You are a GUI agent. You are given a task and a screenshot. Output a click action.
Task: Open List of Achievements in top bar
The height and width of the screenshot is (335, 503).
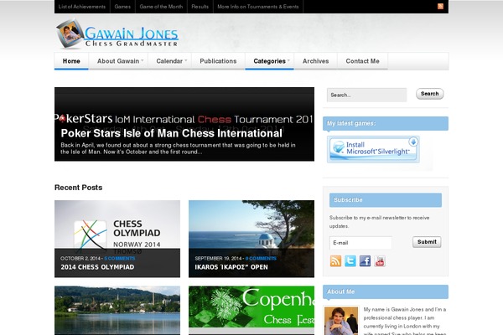(82, 7)
